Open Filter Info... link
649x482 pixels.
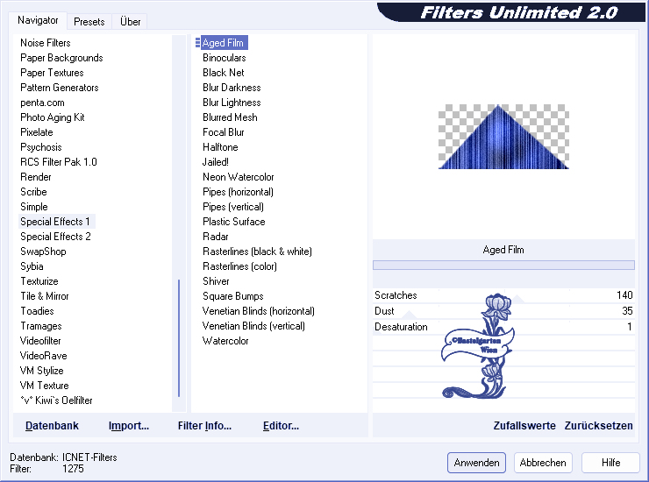[x=204, y=426]
